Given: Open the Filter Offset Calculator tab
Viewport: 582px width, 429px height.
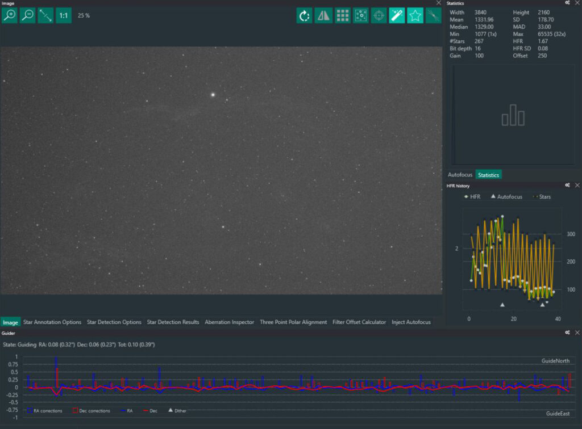Looking at the screenshot, I should click(359, 322).
